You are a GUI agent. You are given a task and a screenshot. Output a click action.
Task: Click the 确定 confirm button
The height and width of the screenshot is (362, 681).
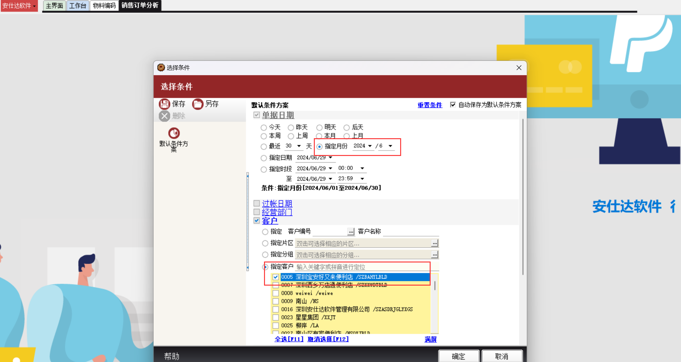tap(458, 356)
